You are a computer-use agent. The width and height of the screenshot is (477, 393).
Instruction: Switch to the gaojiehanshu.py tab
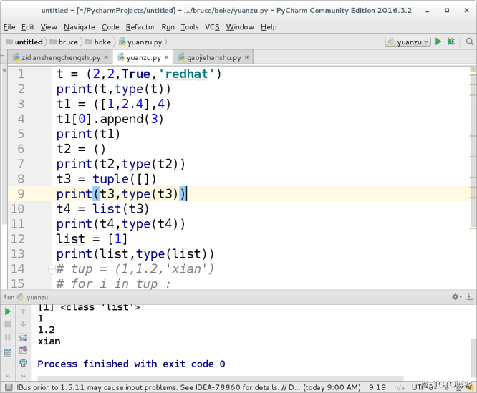[213, 57]
